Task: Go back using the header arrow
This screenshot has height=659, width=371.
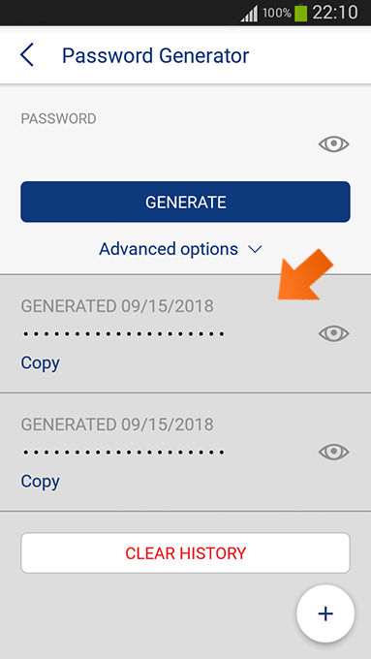Action: coord(27,55)
